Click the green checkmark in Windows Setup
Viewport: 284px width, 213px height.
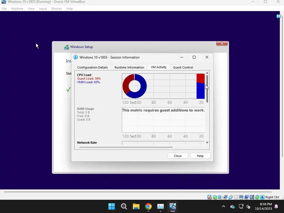(68, 89)
